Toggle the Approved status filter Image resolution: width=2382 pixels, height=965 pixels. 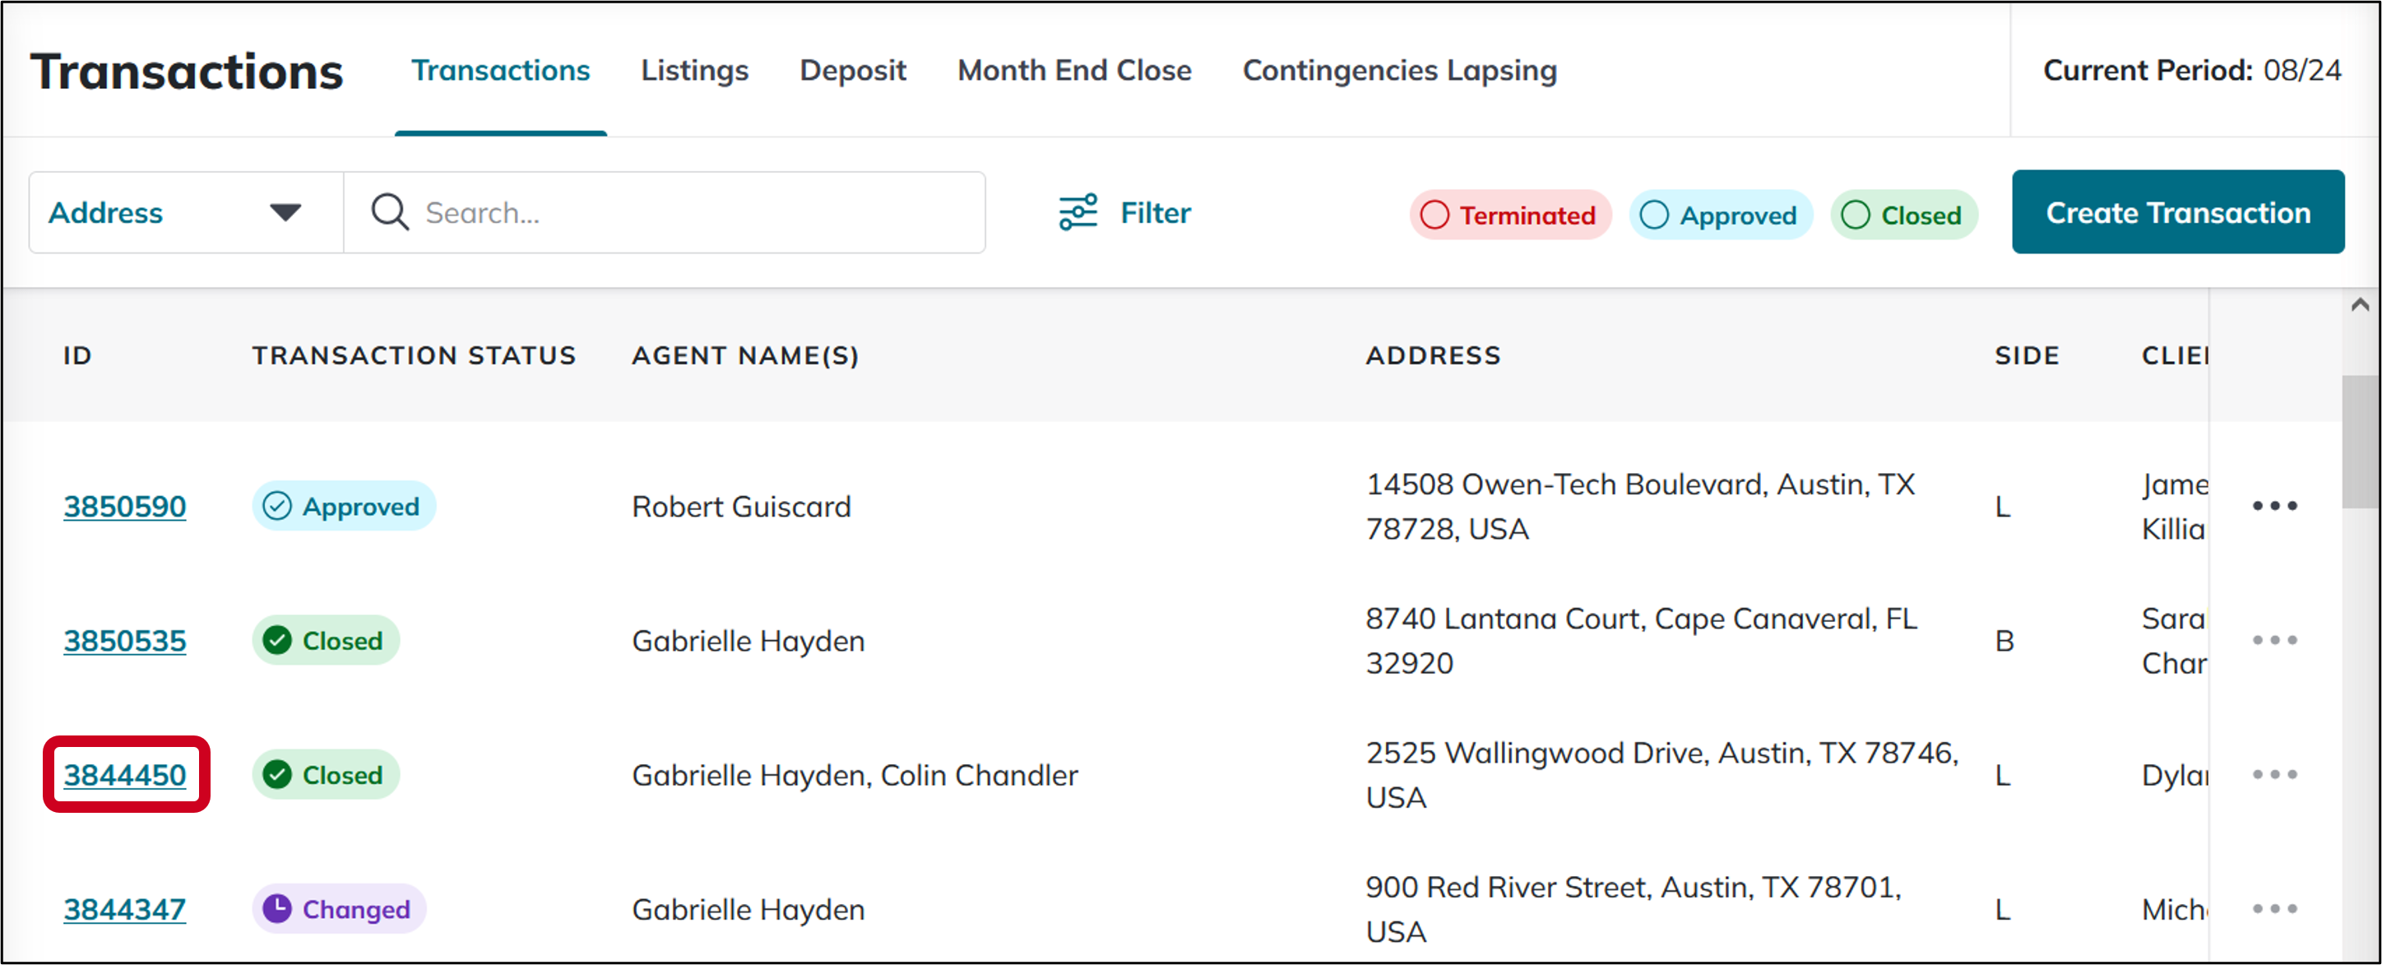(x=1720, y=215)
